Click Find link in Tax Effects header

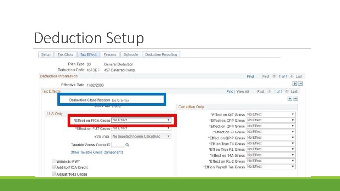(x=229, y=92)
